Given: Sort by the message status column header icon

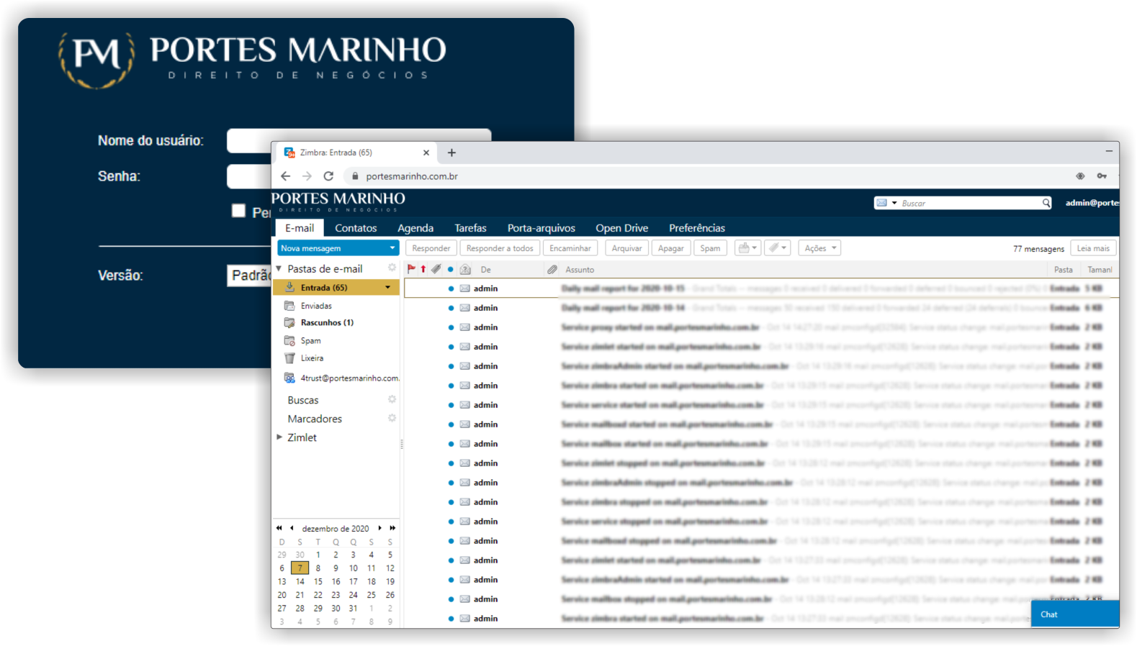Looking at the screenshot, I should pos(465,269).
